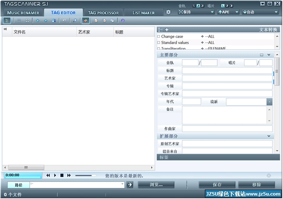The image size is (283, 199).
Task: Switch to the List Maker tab
Action: tap(144, 13)
